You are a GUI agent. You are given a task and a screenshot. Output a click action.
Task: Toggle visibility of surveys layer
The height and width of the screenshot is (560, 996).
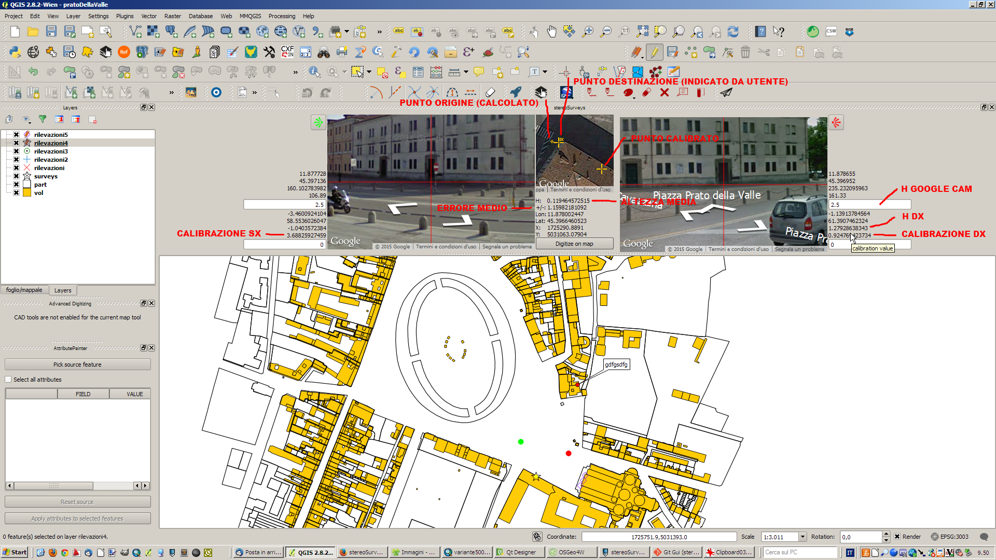[16, 176]
